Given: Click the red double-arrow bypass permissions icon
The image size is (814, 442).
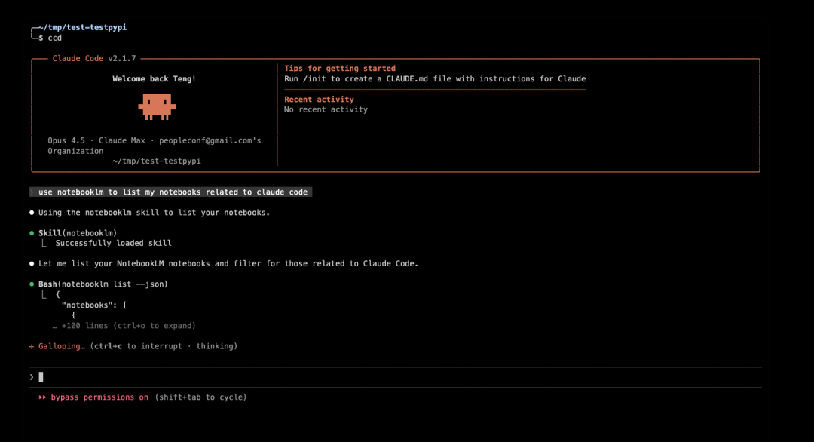Looking at the screenshot, I should tap(43, 397).
